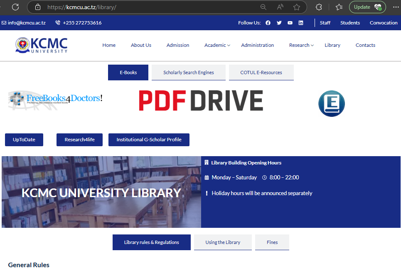Expand the Academic dropdown menu
This screenshot has height=268, width=401.
(x=217, y=45)
